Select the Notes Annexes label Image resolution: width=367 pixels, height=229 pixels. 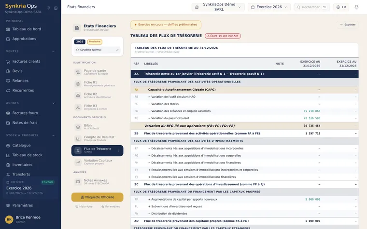click(x=95, y=180)
